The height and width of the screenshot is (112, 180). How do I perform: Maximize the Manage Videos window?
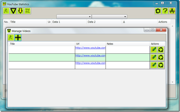(153, 30)
